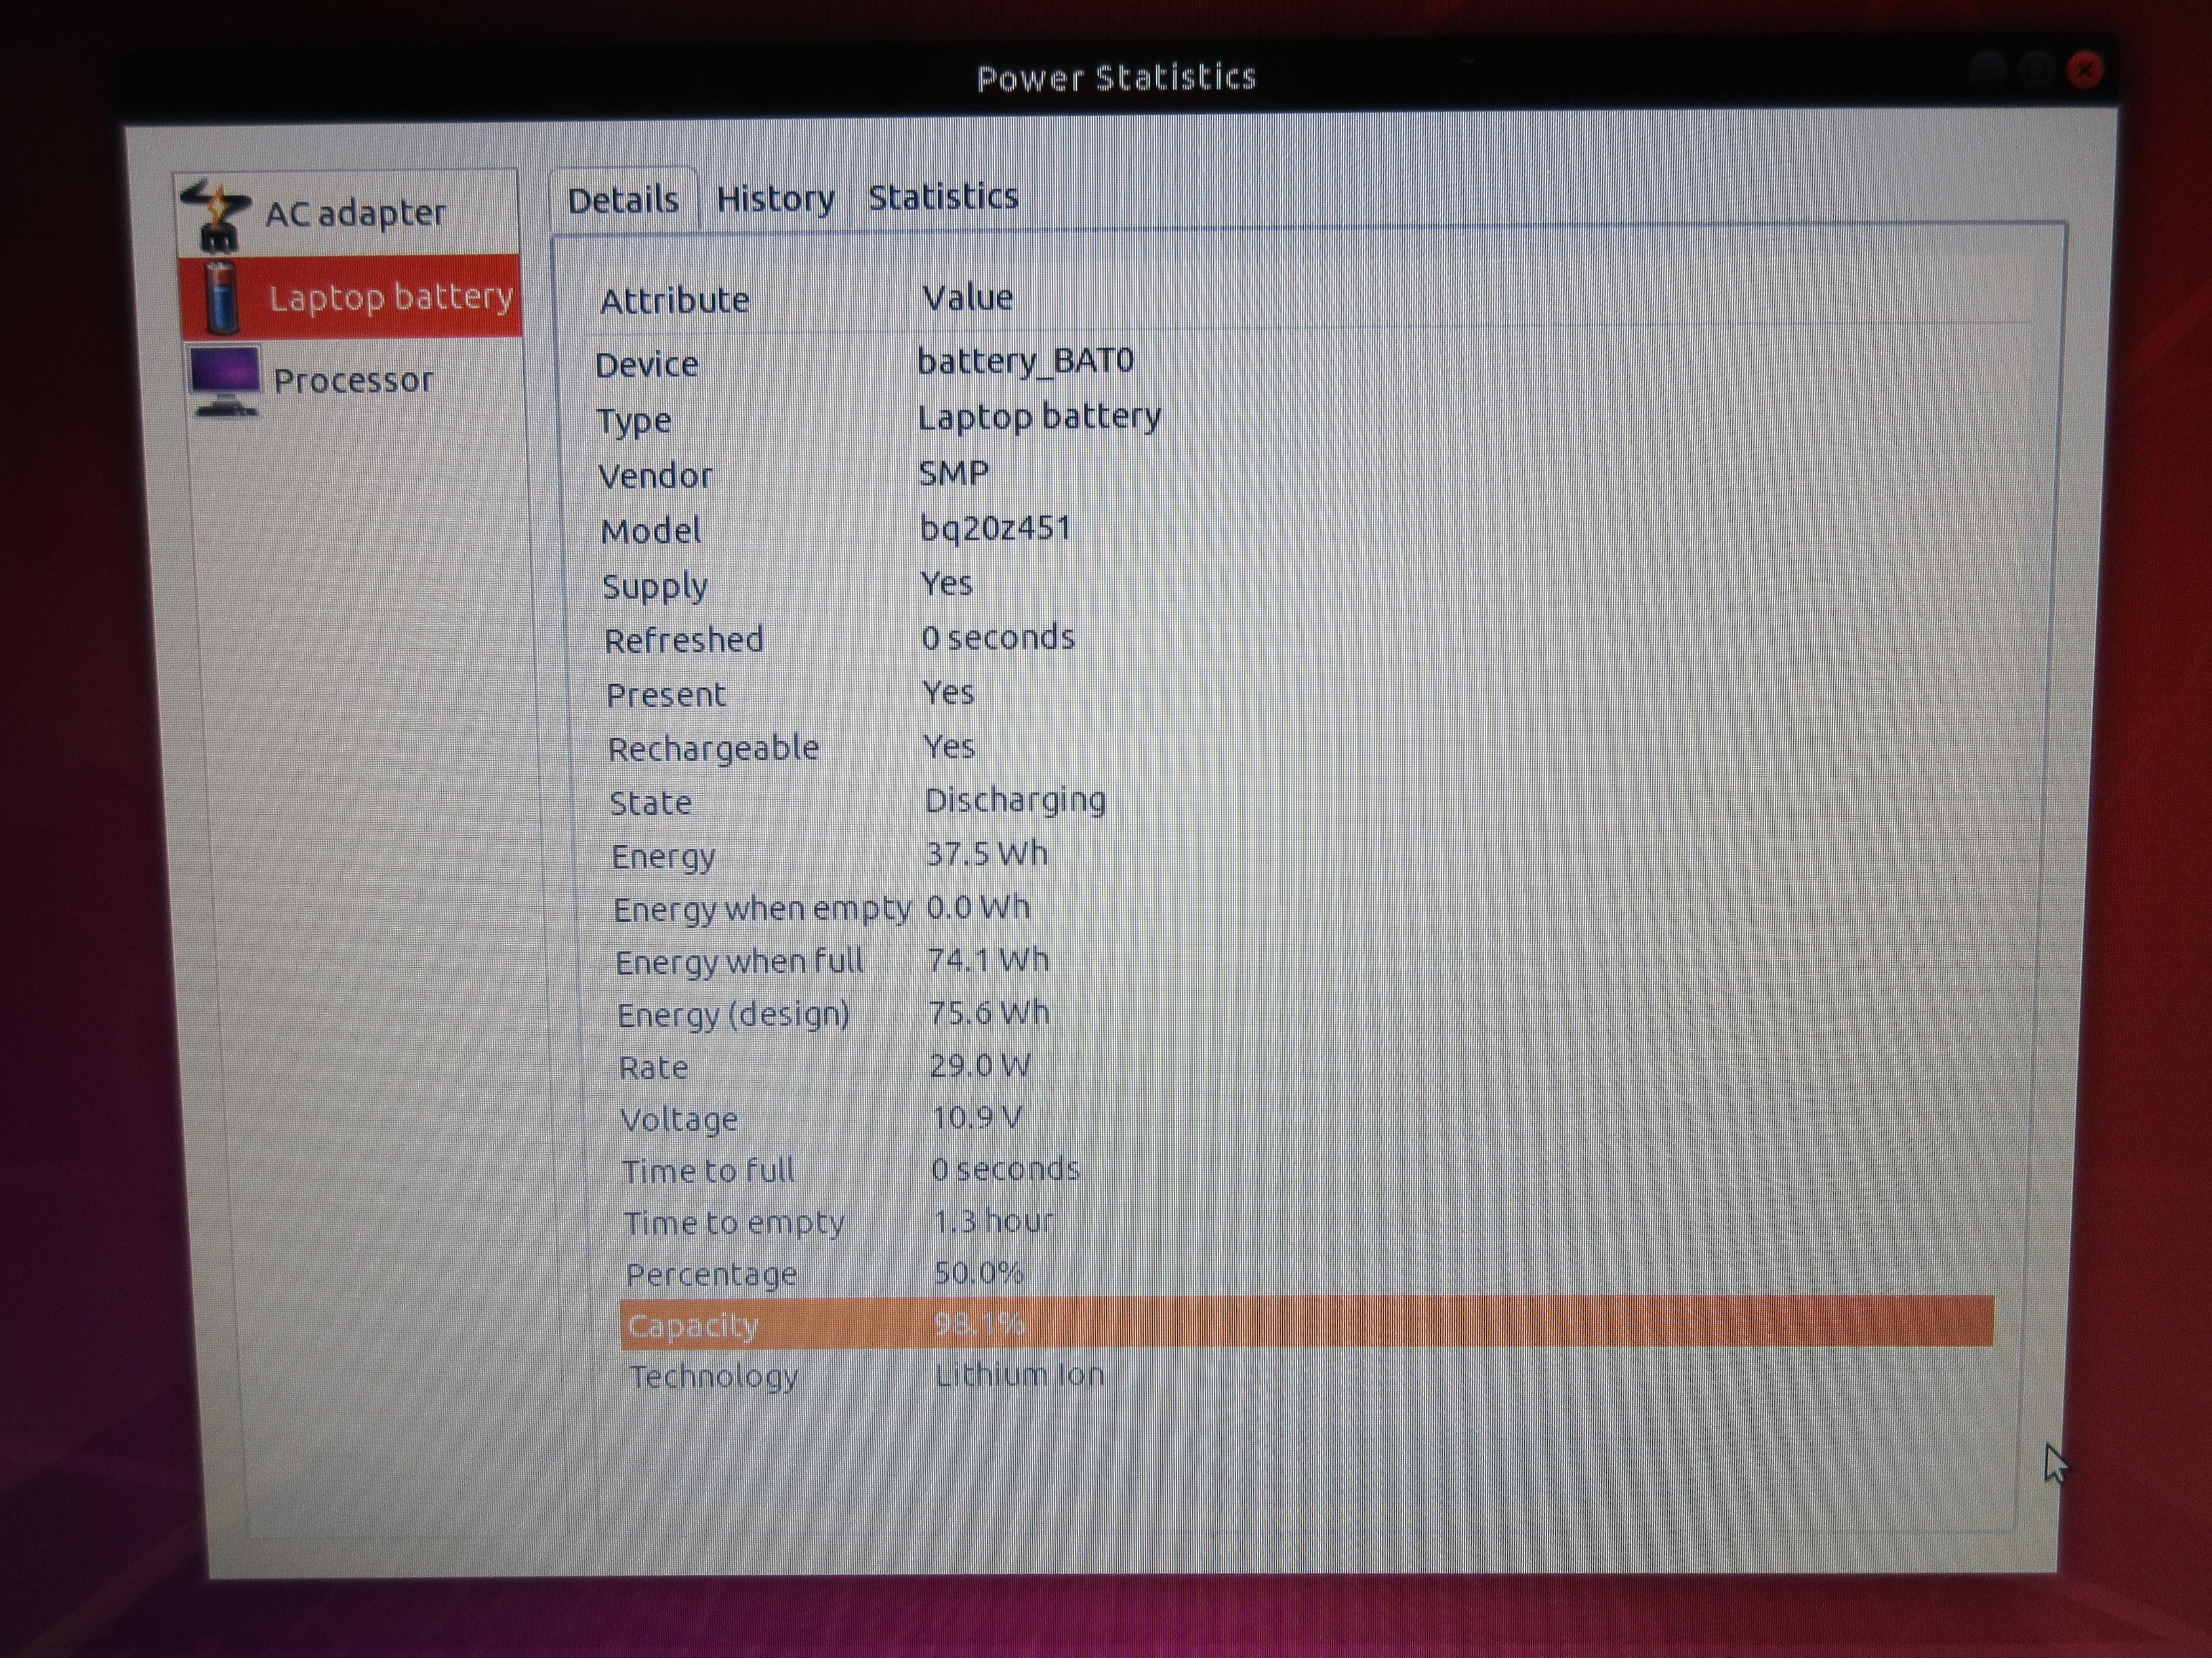Click the Energy value 37.5 Wh
The width and height of the screenshot is (2212, 1658).
(x=986, y=853)
